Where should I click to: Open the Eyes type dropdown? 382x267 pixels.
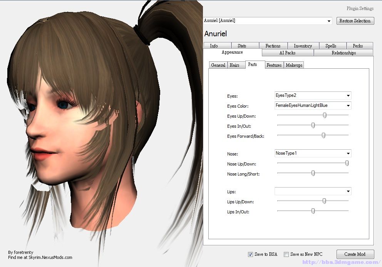coord(313,95)
